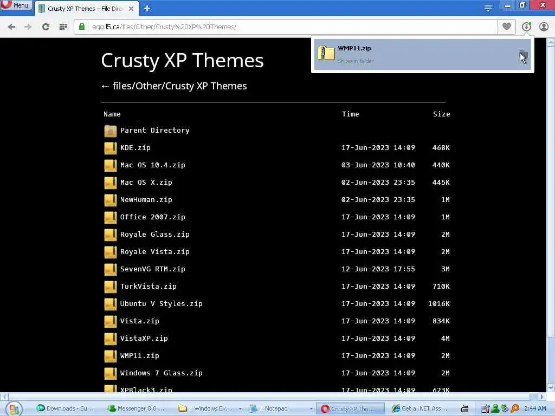The width and height of the screenshot is (555, 416).
Task: Toggle the downloads popup icon
Action: pyautogui.click(x=526, y=27)
